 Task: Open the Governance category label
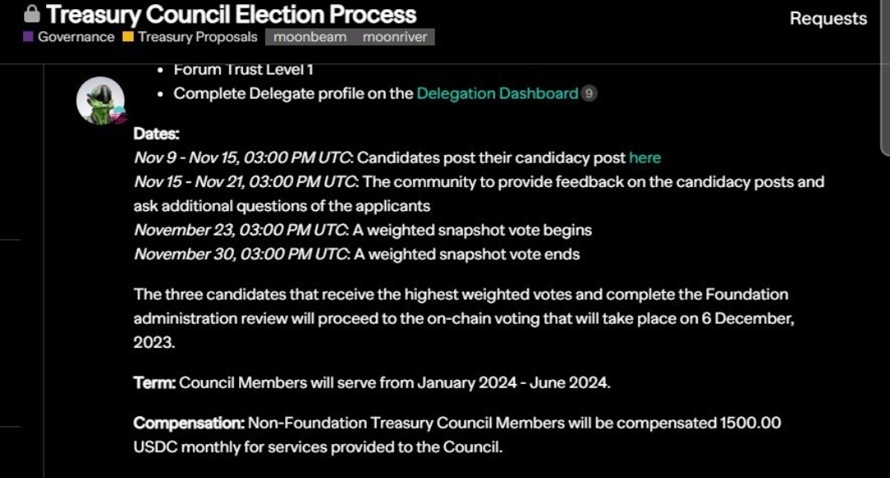(x=76, y=37)
